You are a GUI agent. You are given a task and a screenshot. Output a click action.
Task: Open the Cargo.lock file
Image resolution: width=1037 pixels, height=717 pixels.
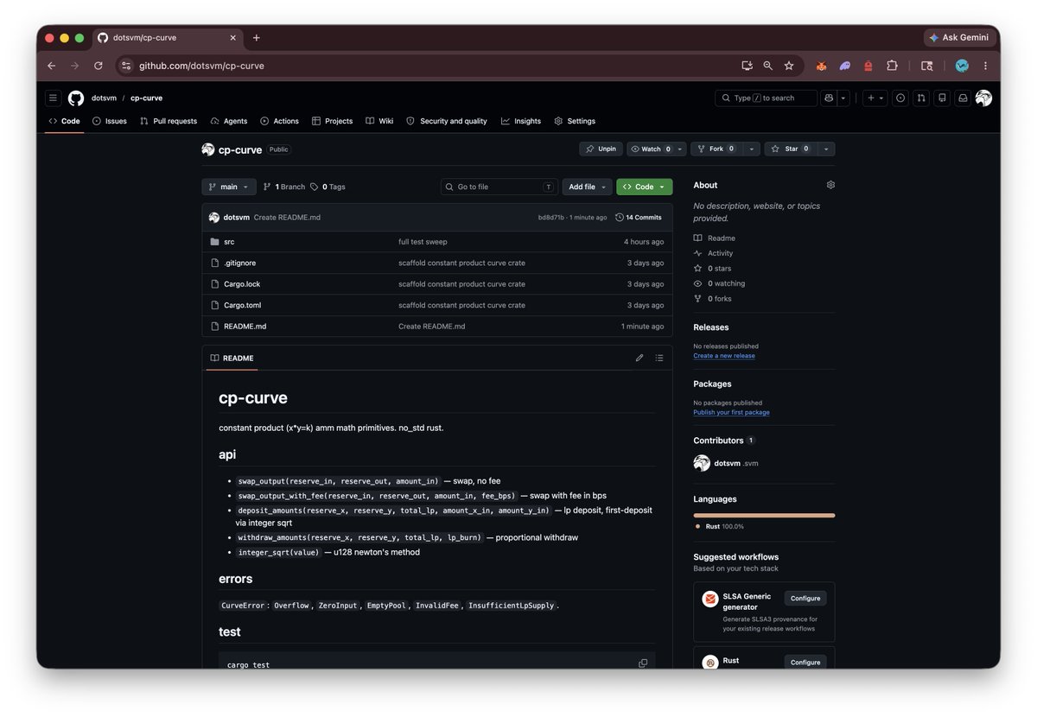[242, 284]
